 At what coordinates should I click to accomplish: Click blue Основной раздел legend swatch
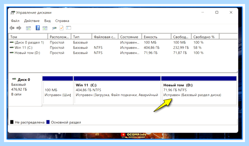[48, 122]
